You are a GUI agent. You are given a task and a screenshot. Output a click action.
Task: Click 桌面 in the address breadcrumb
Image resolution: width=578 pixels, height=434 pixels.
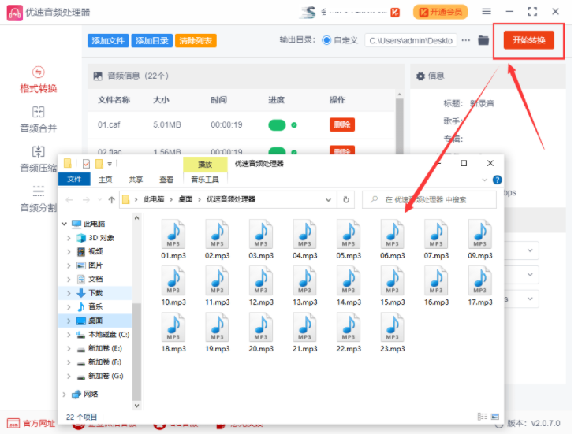pyautogui.click(x=185, y=199)
